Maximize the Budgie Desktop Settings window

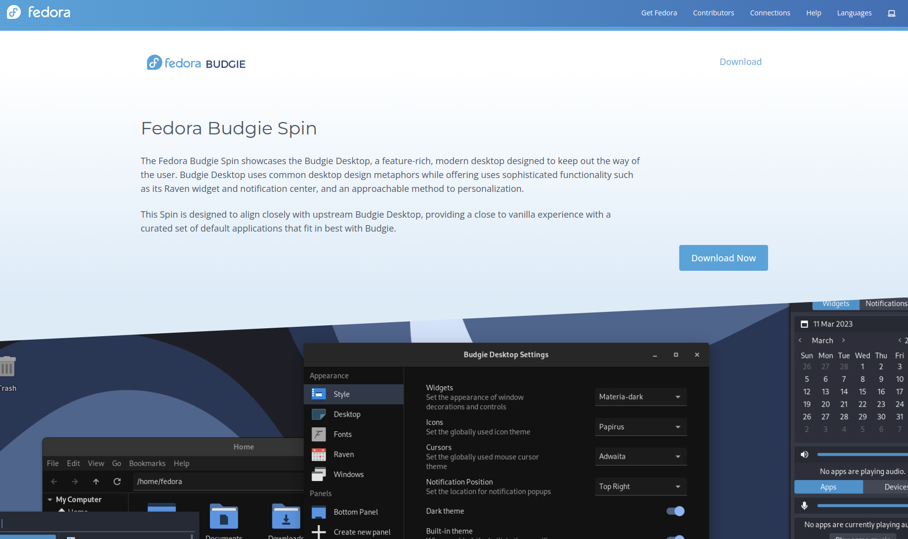point(675,355)
